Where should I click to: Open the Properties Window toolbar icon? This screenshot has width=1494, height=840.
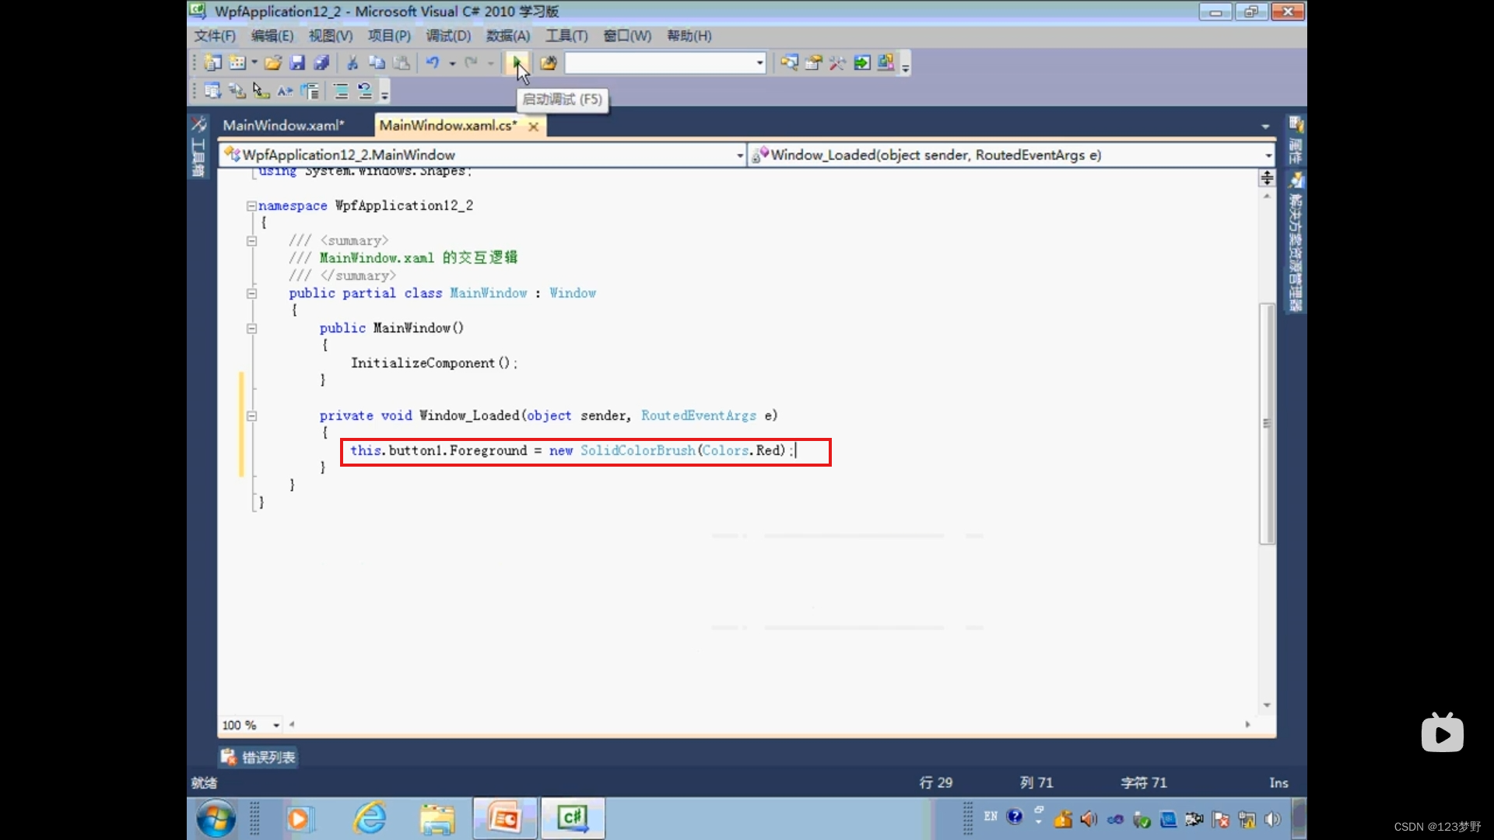[813, 63]
